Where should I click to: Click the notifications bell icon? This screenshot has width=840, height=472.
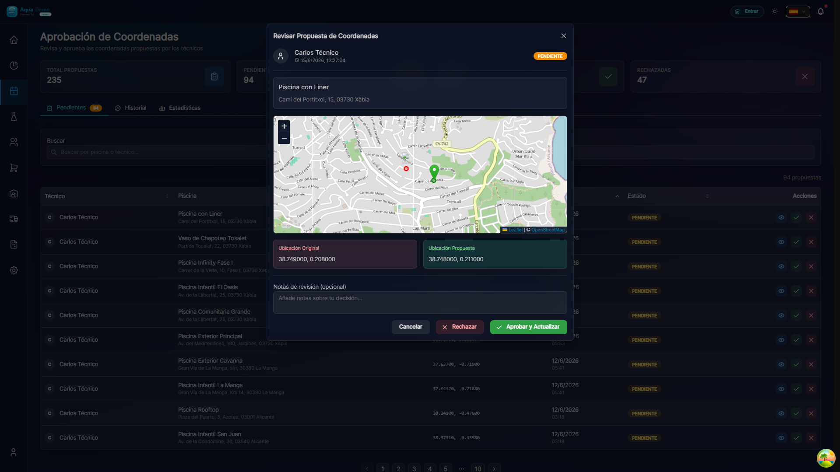(x=821, y=11)
